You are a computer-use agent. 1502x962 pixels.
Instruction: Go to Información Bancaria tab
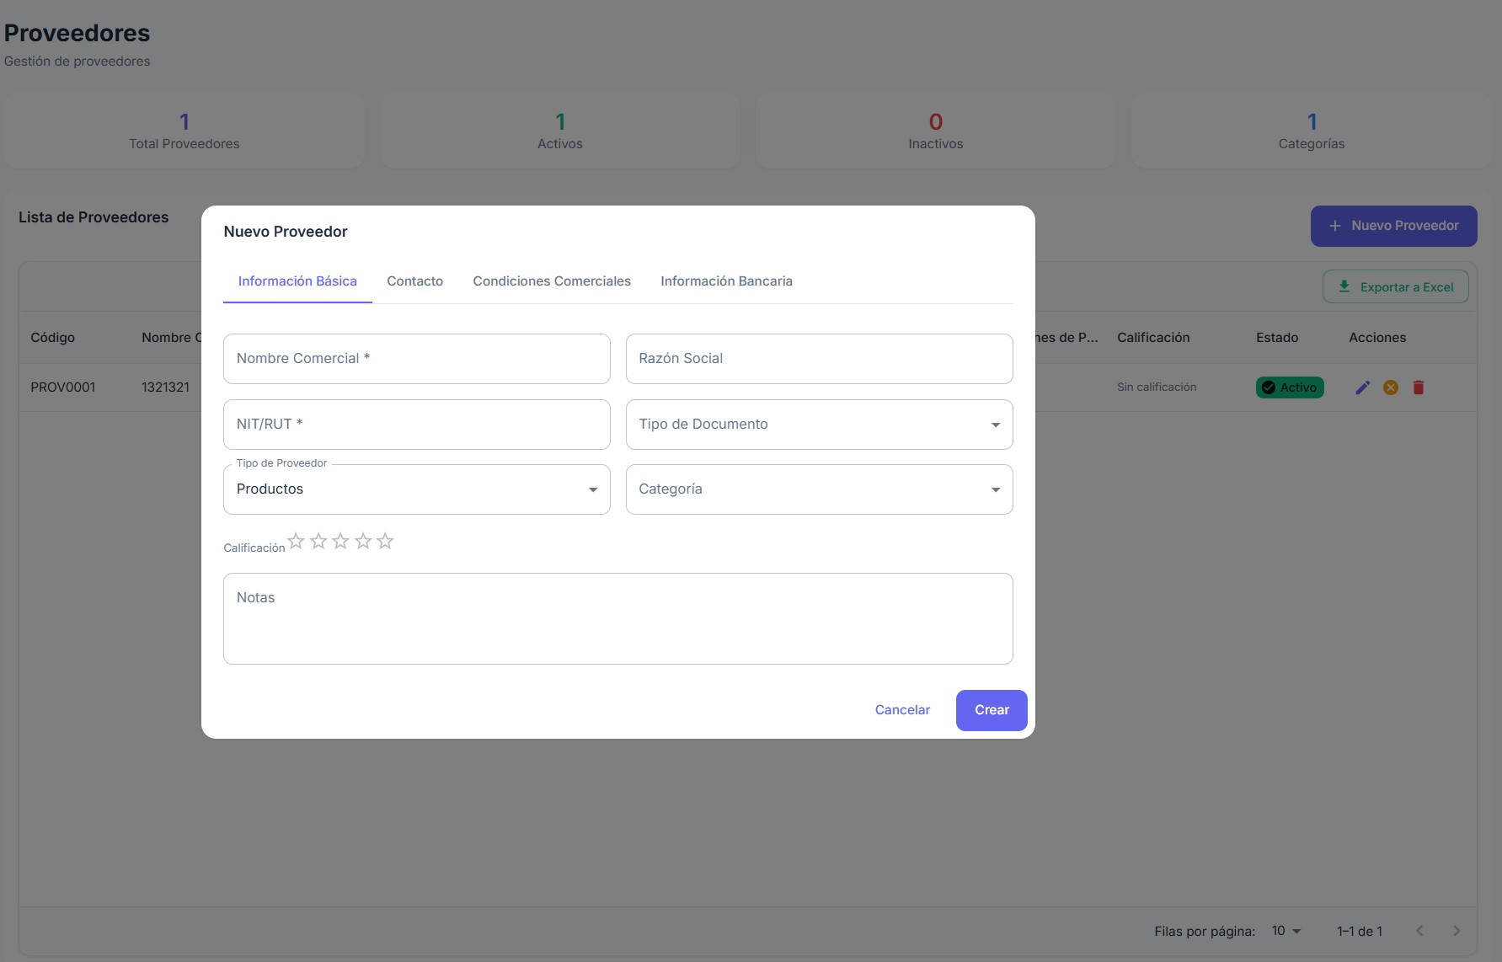pyautogui.click(x=726, y=281)
